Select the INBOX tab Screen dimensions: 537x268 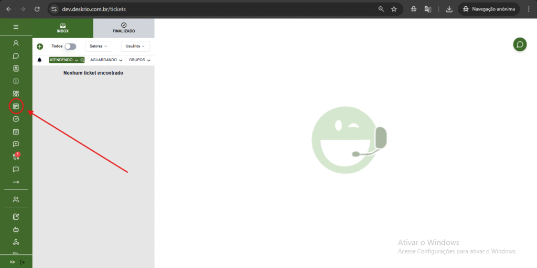pos(63,28)
